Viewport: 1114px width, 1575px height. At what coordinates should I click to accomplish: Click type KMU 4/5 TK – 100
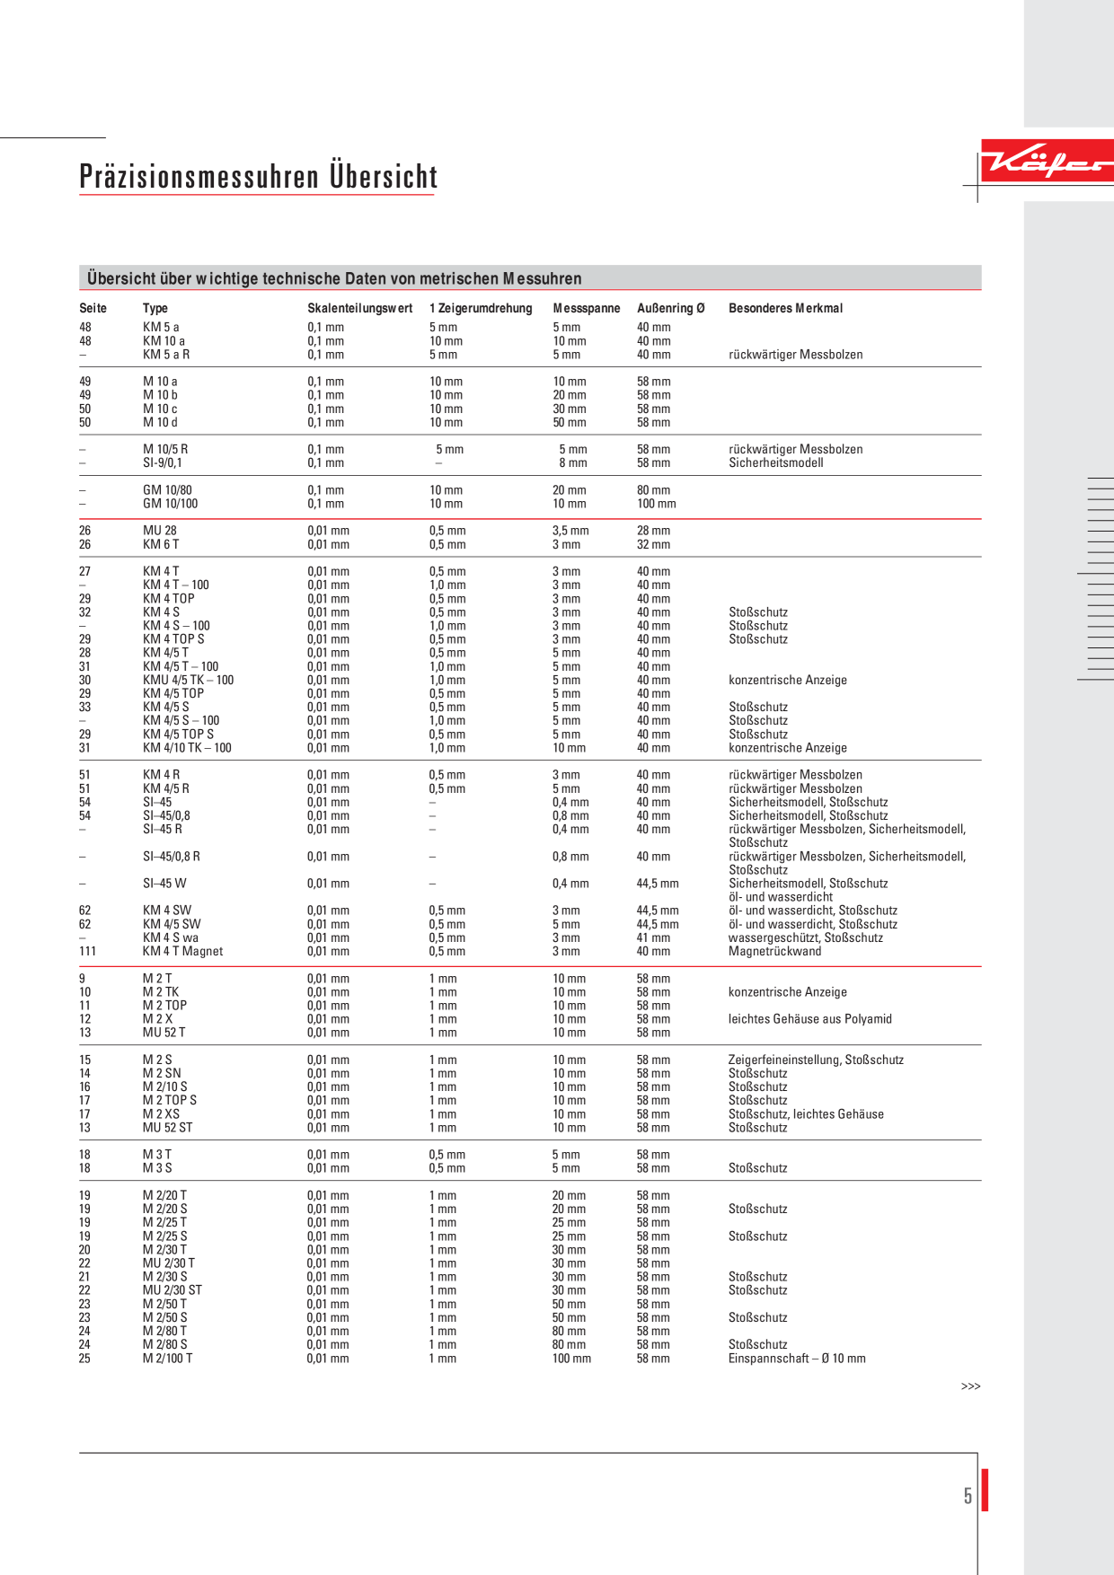(x=188, y=680)
